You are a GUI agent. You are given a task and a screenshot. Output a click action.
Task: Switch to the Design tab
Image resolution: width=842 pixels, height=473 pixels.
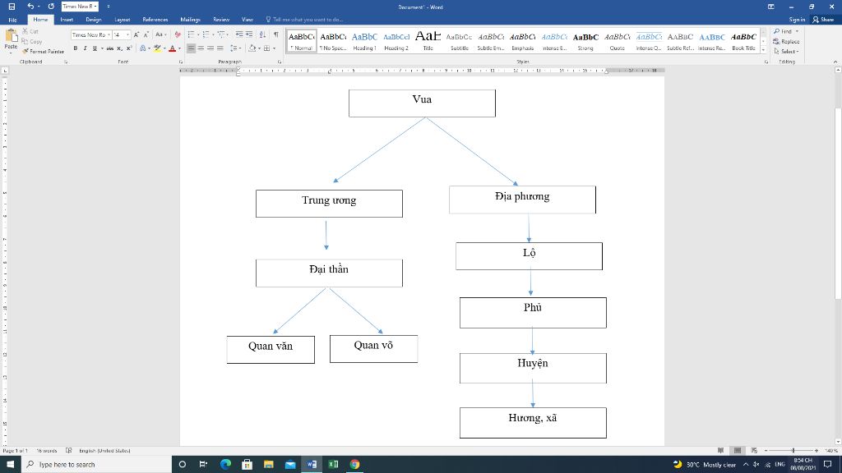click(94, 20)
